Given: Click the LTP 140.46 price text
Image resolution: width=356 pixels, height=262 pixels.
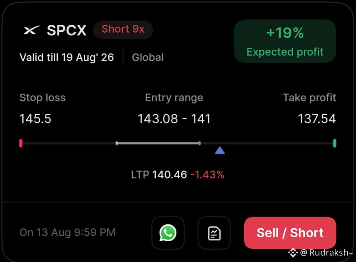Looking at the screenshot, I should tap(159, 175).
